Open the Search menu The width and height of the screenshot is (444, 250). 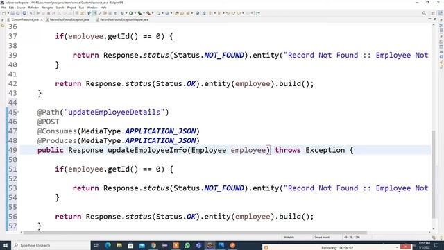coord(60,8)
